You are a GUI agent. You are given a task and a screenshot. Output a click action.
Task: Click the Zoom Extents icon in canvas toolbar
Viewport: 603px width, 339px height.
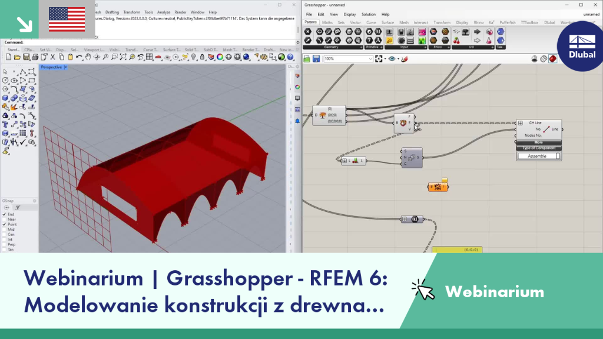coord(379,59)
